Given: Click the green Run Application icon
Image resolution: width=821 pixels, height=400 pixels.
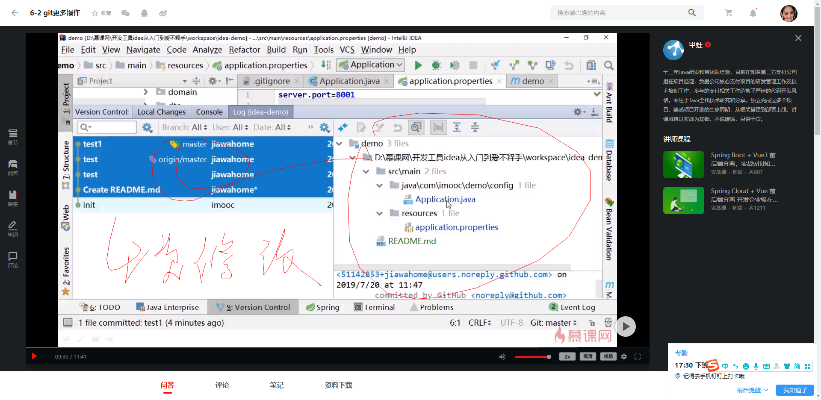Looking at the screenshot, I should 418,65.
